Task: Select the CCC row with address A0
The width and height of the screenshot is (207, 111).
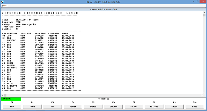Action: [38, 88]
